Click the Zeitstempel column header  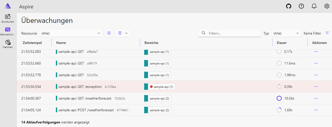click(x=32, y=43)
